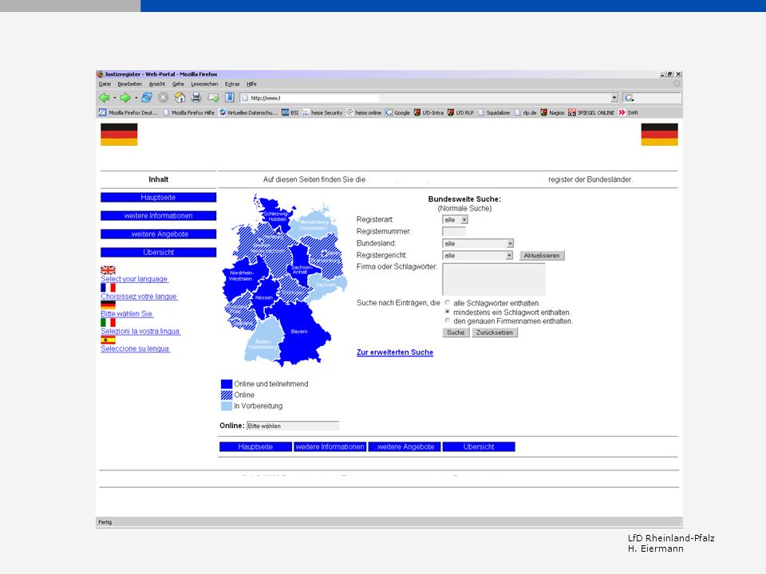Open the bookmarks sidebar icon

pyautogui.click(x=230, y=97)
